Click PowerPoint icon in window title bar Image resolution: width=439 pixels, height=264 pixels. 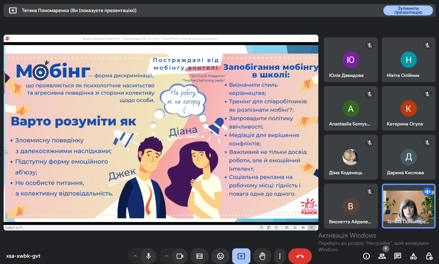coord(7,38)
